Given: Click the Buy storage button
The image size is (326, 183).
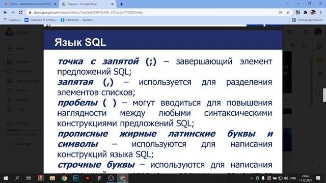Looking at the screenshot, I should (21, 144).
